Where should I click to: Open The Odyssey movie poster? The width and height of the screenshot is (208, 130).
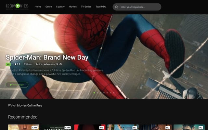point(57,127)
